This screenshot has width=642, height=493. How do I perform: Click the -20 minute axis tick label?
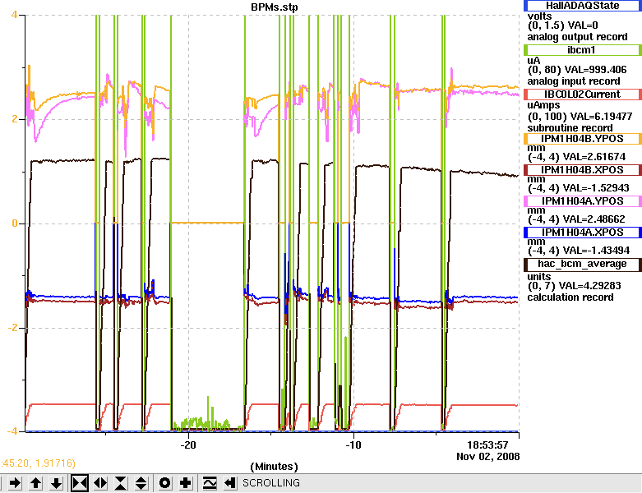[188, 445]
